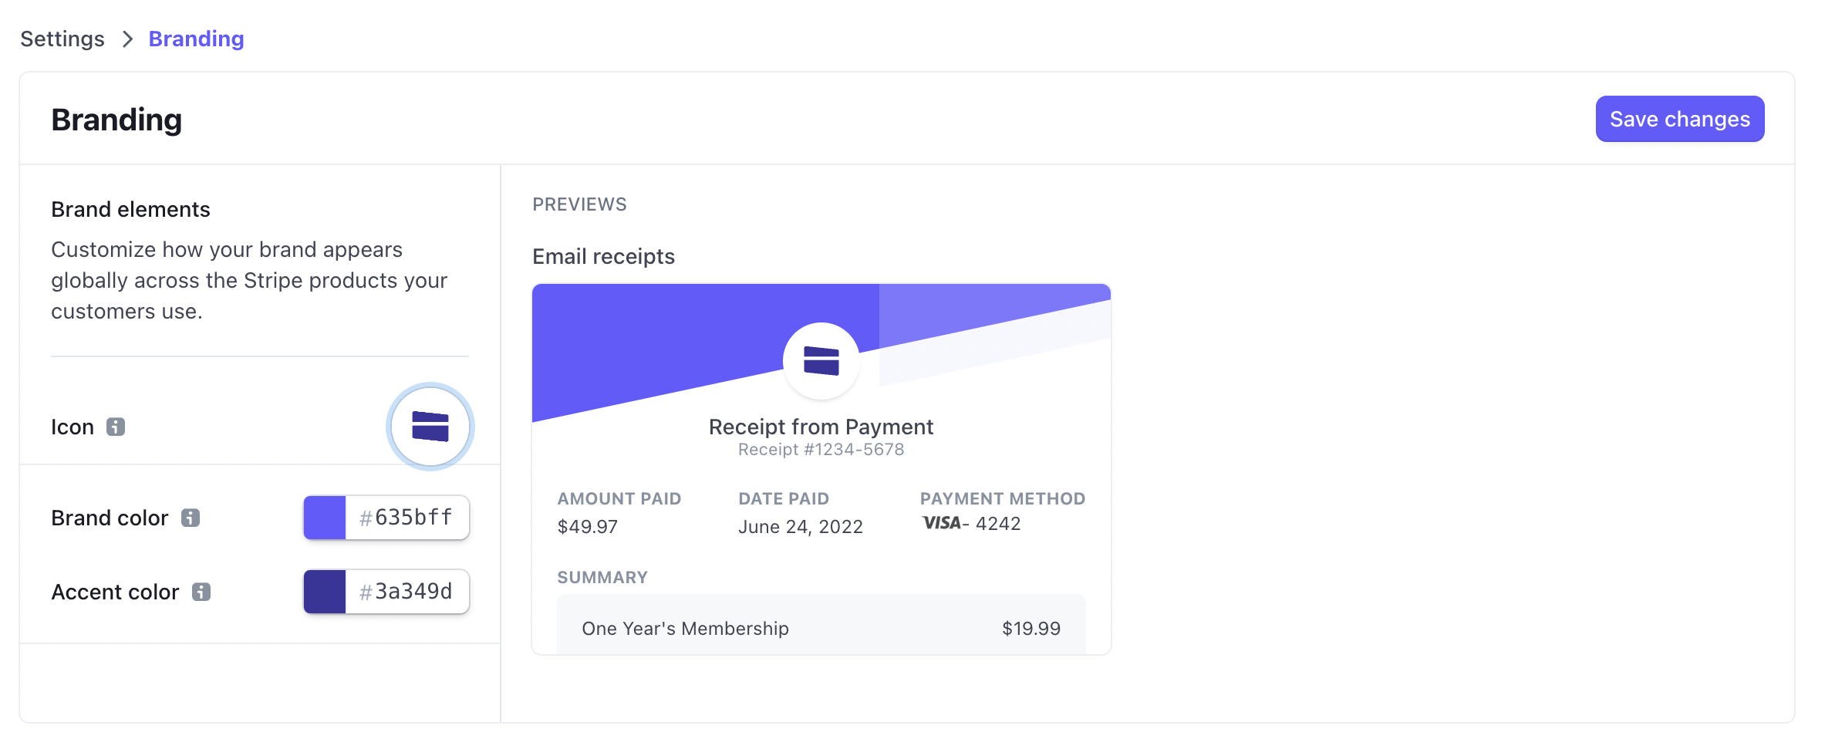The height and width of the screenshot is (756, 1825).
Task: Open Settings from the breadcrumb
Action: 62,39
